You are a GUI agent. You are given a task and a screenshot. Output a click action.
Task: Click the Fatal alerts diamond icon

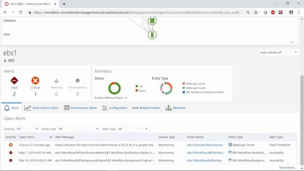(x=14, y=80)
